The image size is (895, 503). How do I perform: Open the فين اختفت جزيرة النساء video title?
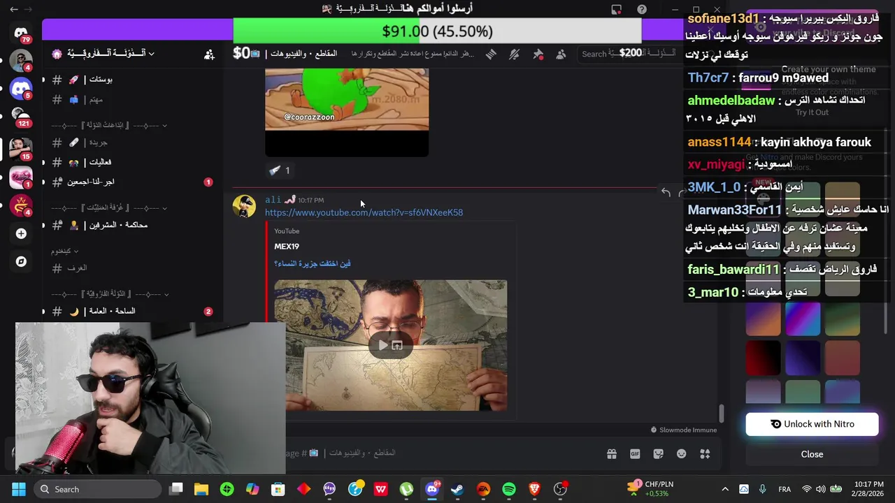click(x=313, y=263)
